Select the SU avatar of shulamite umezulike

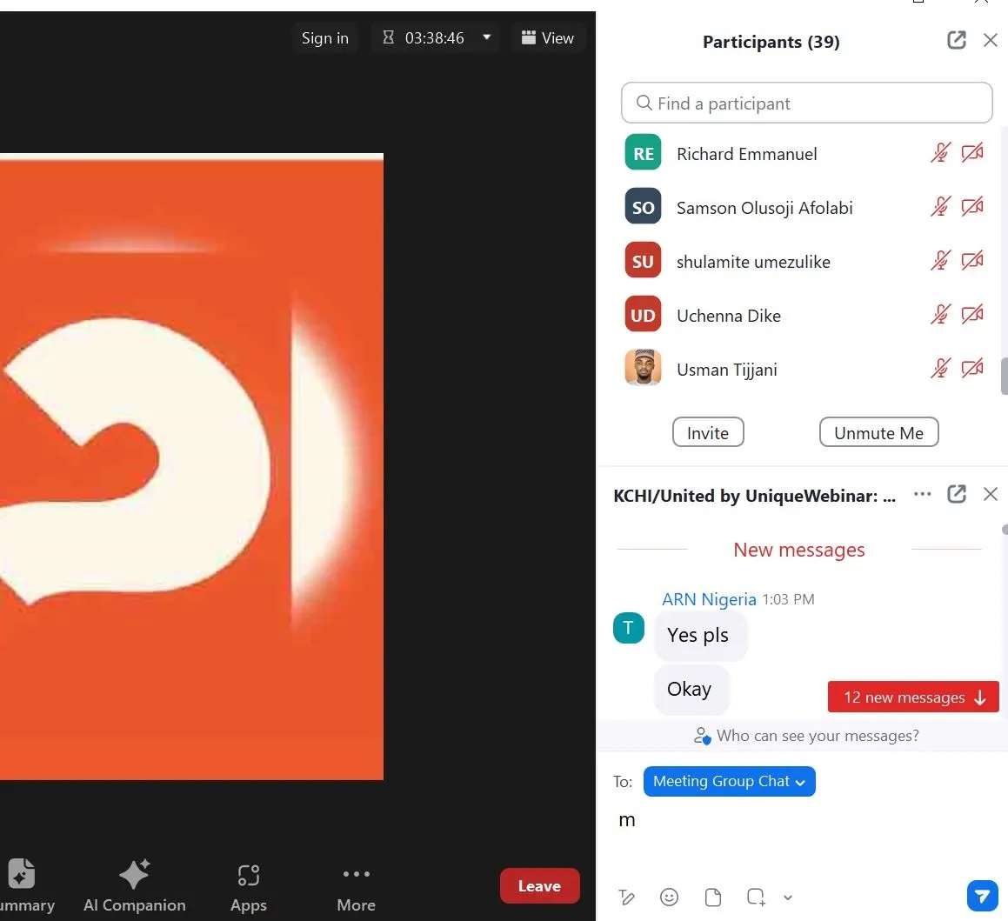pos(643,260)
